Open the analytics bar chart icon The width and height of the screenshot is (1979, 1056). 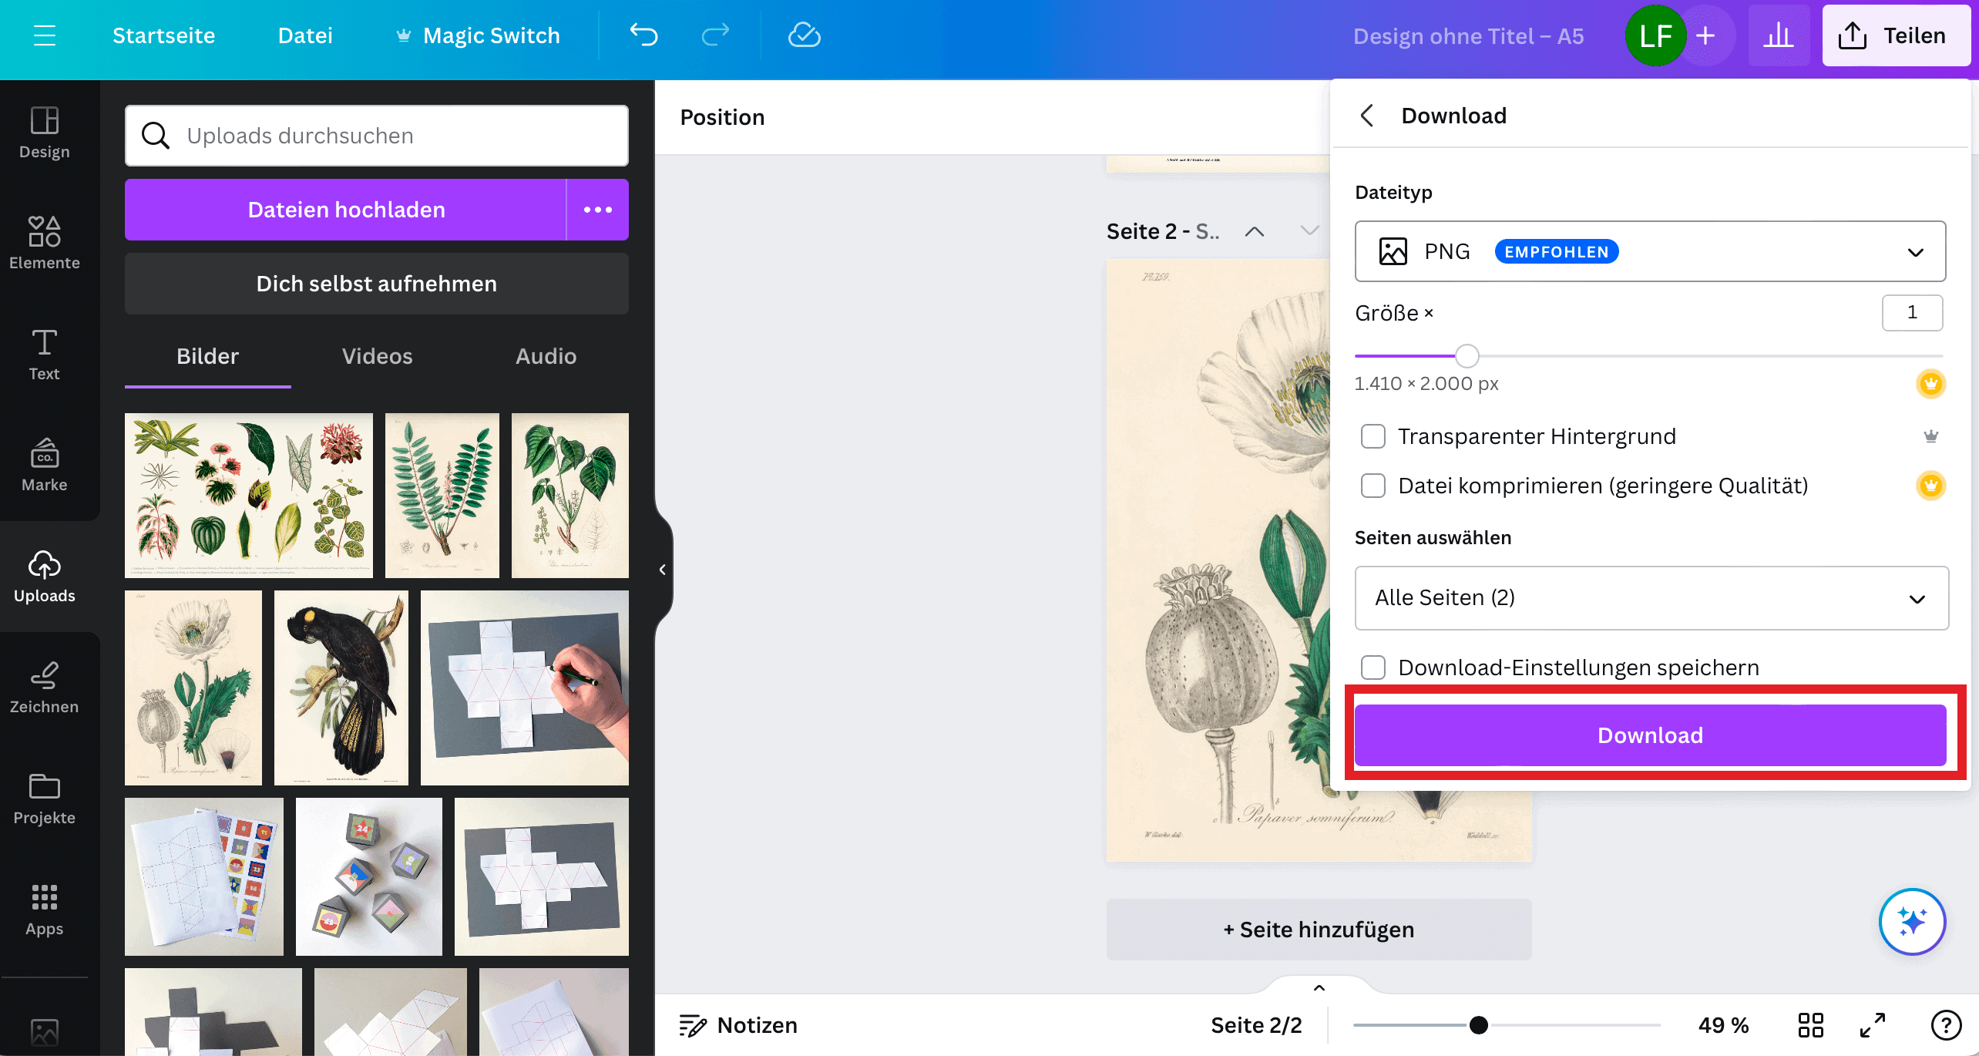tap(1779, 35)
